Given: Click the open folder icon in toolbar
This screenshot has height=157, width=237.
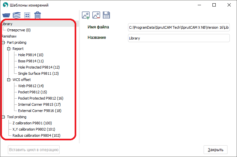Looking at the screenshot, I should [6, 15].
